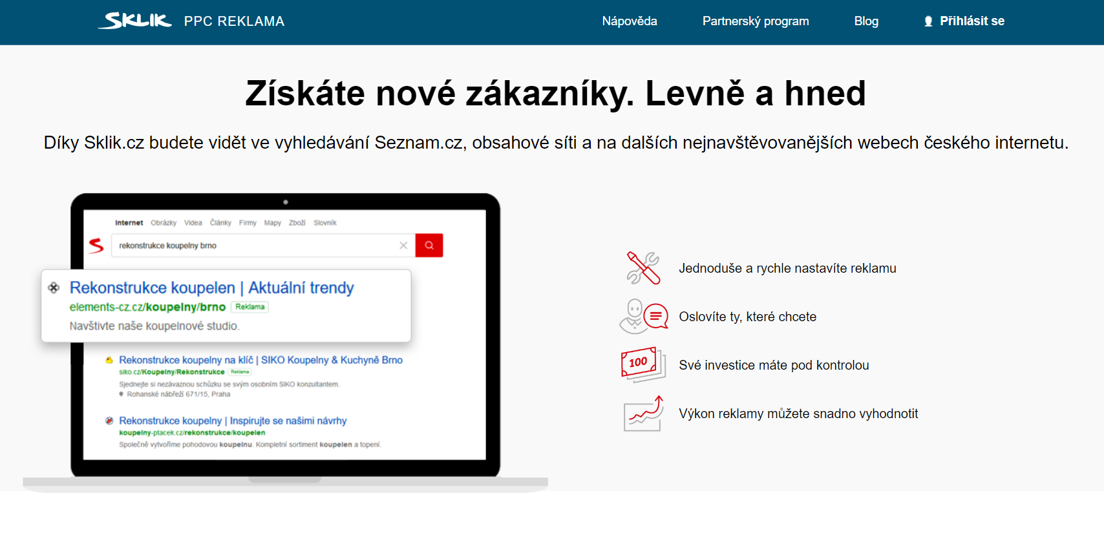Image resolution: width=1104 pixels, height=548 pixels.
Task: Select the Články tab in mockup
Action: pos(220,223)
